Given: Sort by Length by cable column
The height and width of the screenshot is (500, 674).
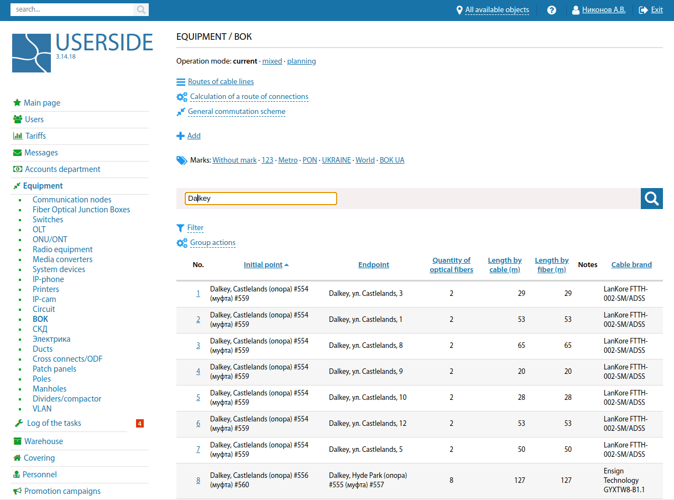Looking at the screenshot, I should tap(504, 265).
